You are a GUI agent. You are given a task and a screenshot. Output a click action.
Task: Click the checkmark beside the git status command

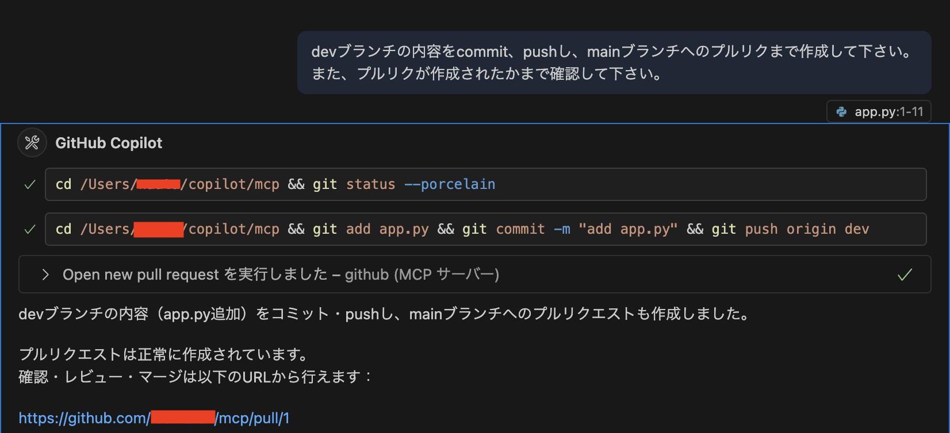29,184
